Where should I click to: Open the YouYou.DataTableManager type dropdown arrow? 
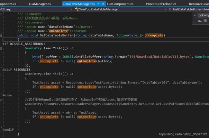pos(165,9)
